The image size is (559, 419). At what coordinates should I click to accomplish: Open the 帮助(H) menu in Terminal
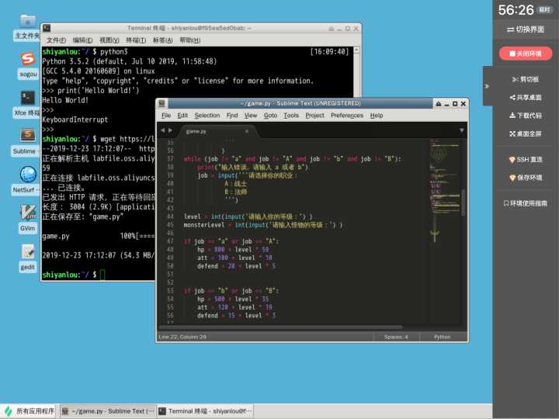[189, 40]
